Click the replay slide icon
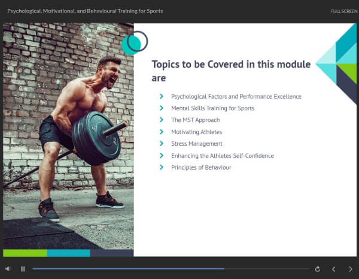Image resolution: width=359 pixels, height=279 pixels. 317,269
